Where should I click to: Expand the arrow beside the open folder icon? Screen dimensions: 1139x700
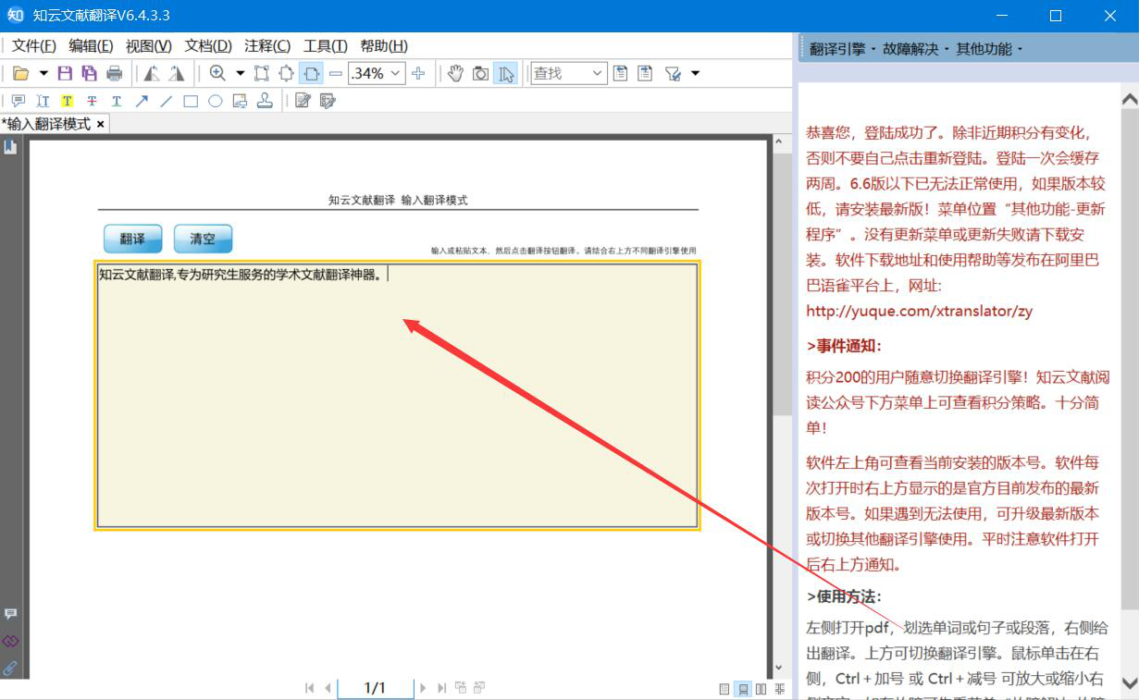[x=43, y=74]
